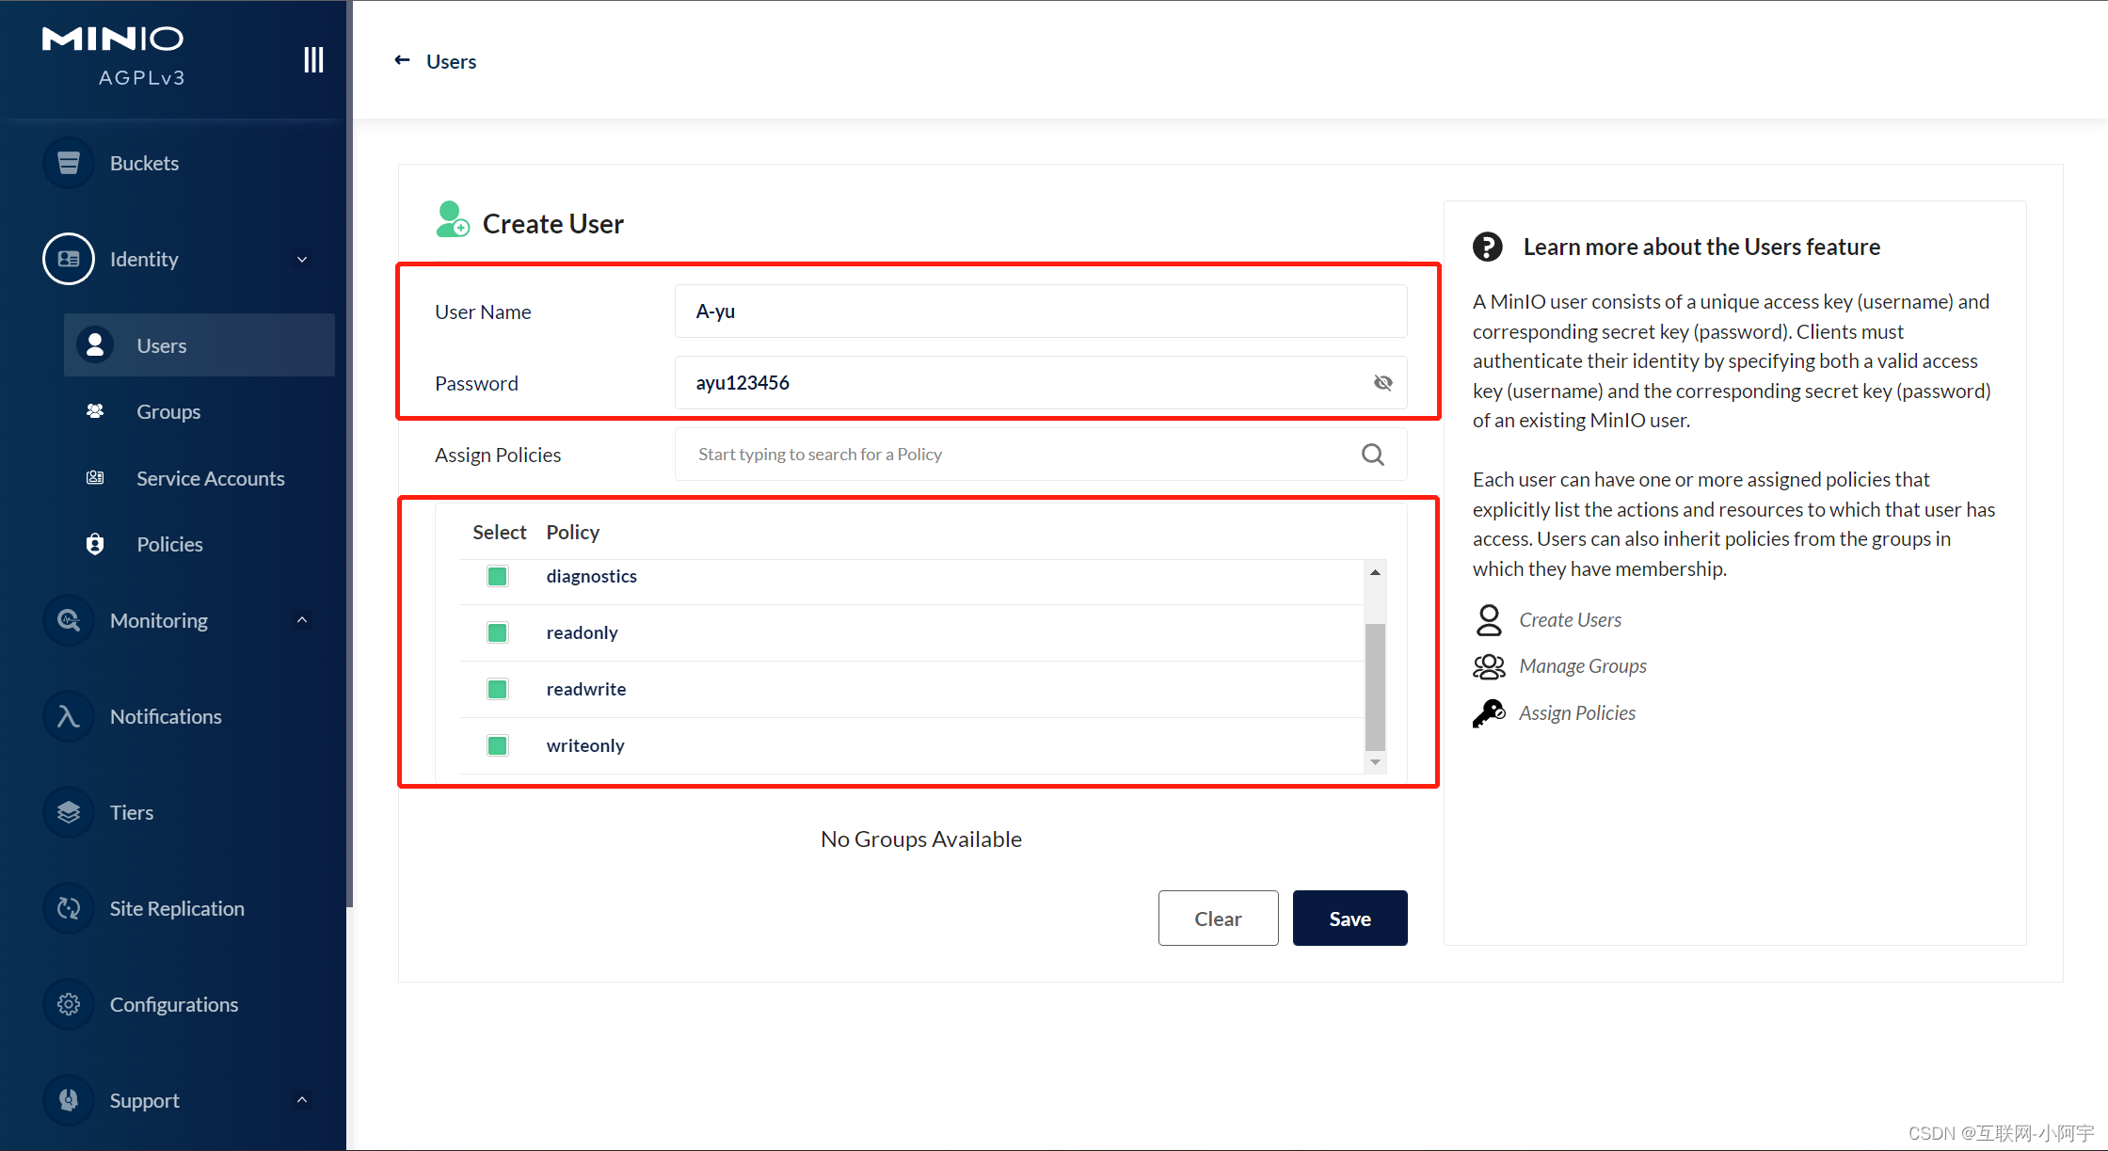Open Groups in the Identity submenu
The height and width of the screenshot is (1151, 2108).
[168, 411]
